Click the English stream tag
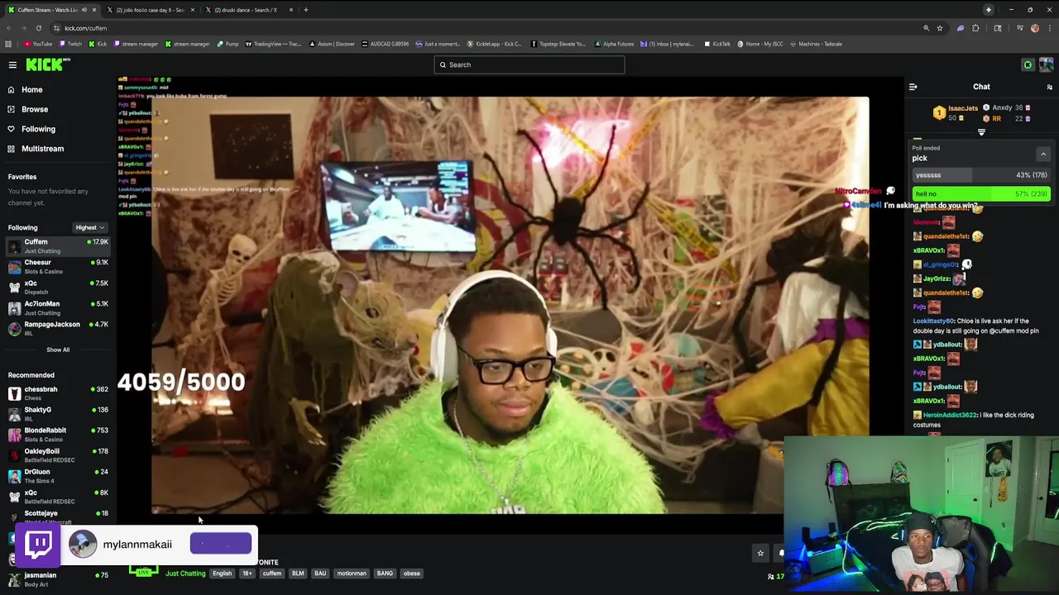1059x595 pixels. (x=222, y=574)
